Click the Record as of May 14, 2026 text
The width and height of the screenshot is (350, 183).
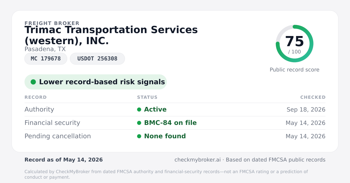[x=64, y=160]
